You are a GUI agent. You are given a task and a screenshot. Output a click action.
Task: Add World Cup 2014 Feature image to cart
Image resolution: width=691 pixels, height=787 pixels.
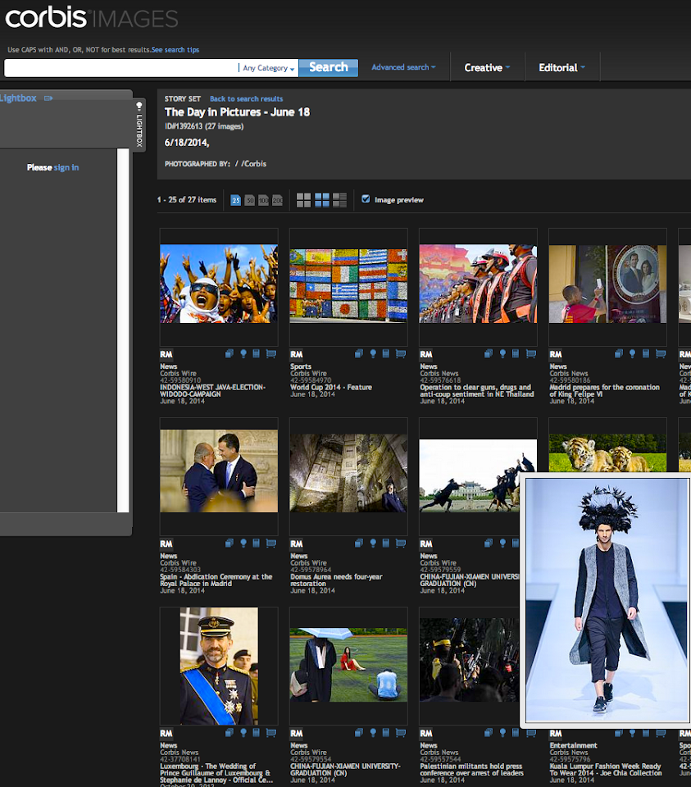[x=401, y=354]
